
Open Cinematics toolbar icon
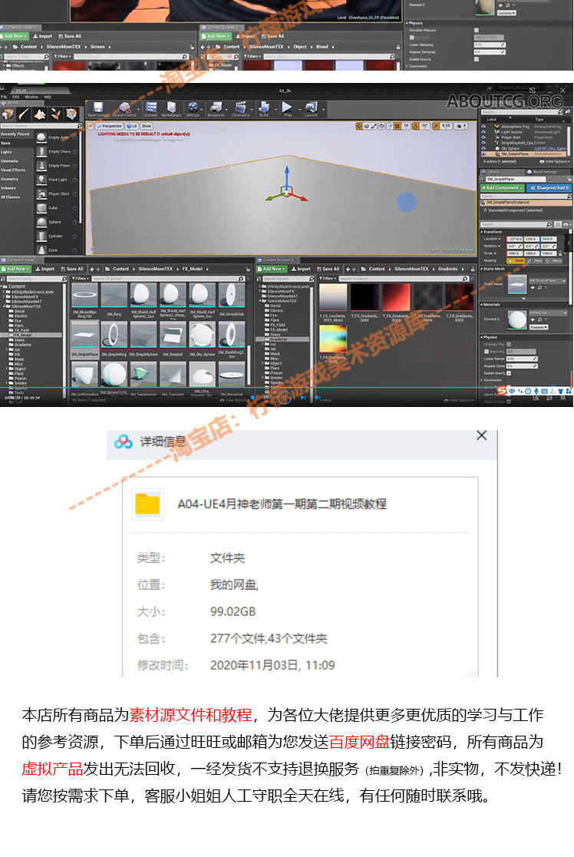point(240,109)
